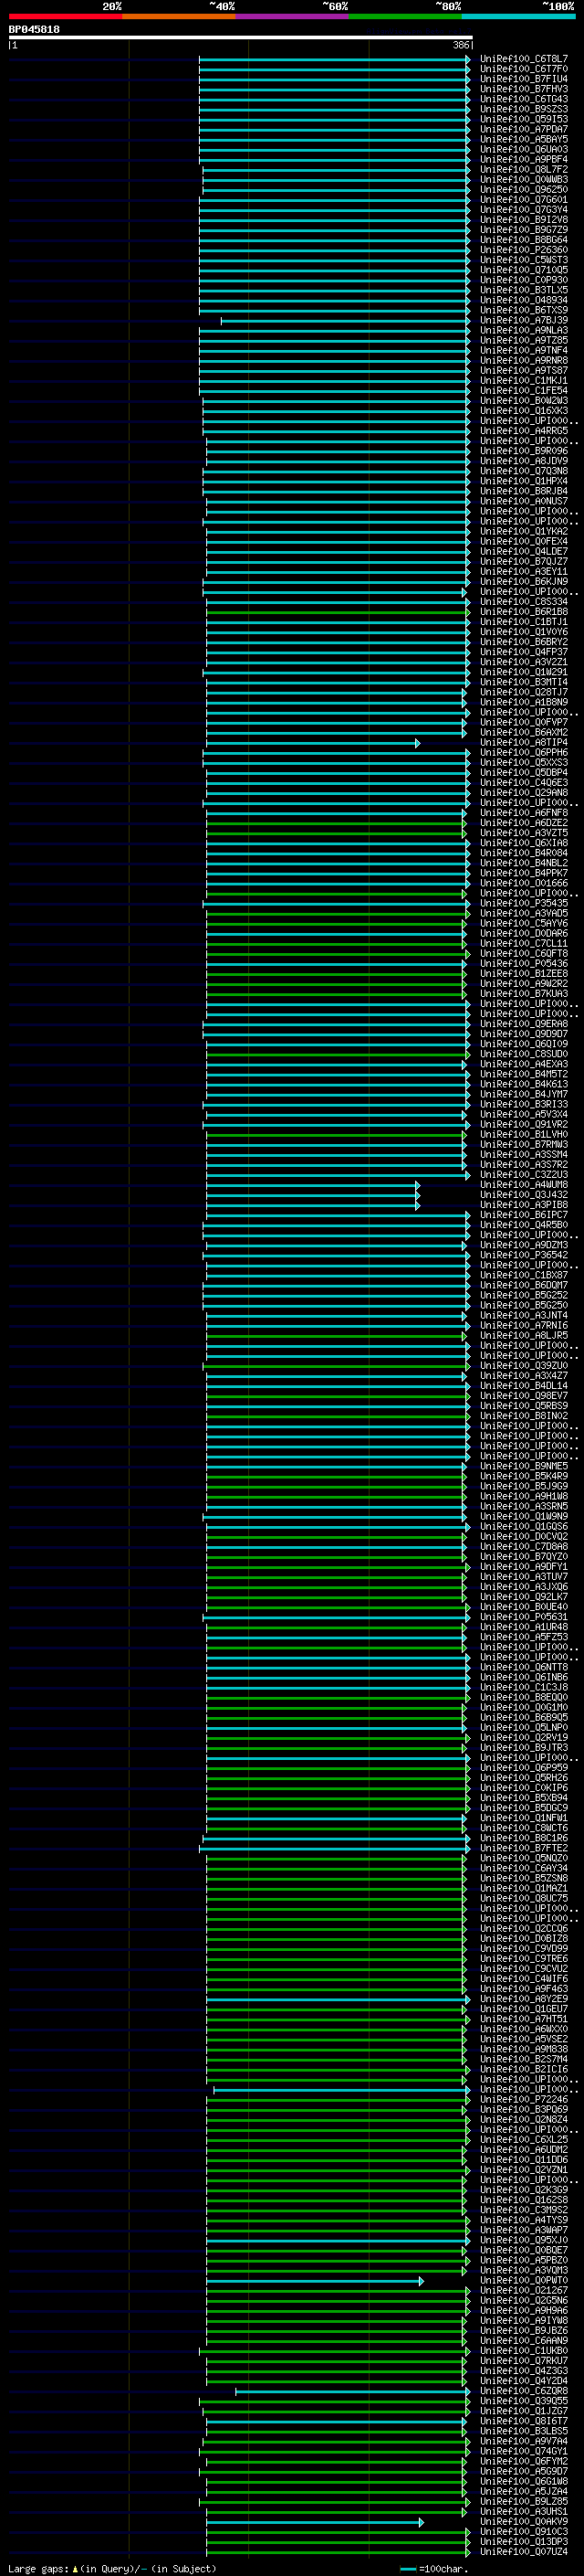The width and height of the screenshot is (584, 2576).
Task: Select the UniRef100_A7PDA7 entry
Action: pyautogui.click(x=524, y=129)
